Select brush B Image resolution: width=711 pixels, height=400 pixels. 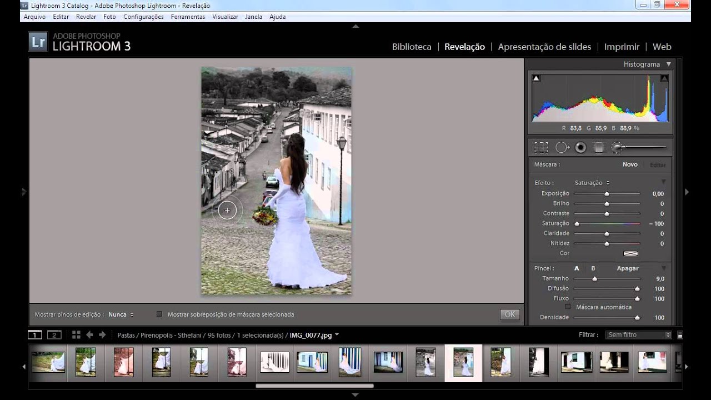[593, 268]
